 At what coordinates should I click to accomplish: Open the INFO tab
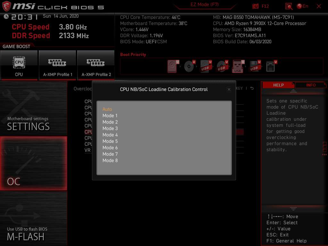click(311, 85)
